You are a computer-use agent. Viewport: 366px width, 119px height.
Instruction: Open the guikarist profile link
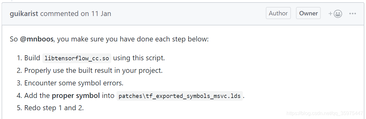(x=24, y=14)
